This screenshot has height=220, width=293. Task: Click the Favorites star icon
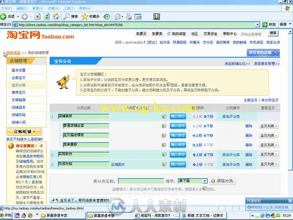click(85, 17)
